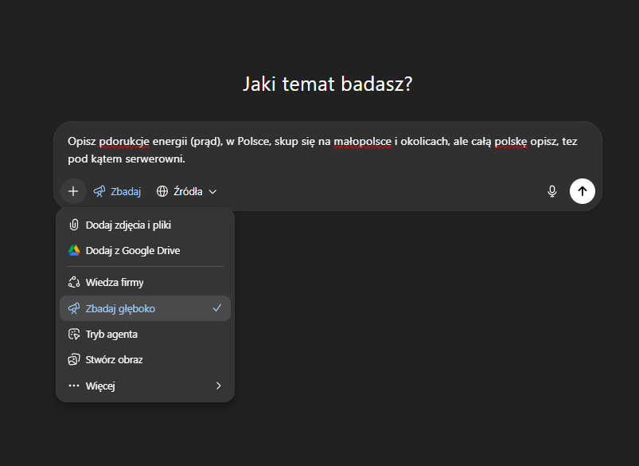Enable Tryb agenta mode
Screen dimensions: 639x466
111,334
